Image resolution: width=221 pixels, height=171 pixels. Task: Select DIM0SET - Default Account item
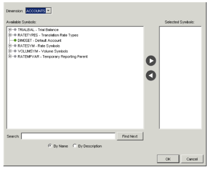pyautogui.click(x=40, y=41)
